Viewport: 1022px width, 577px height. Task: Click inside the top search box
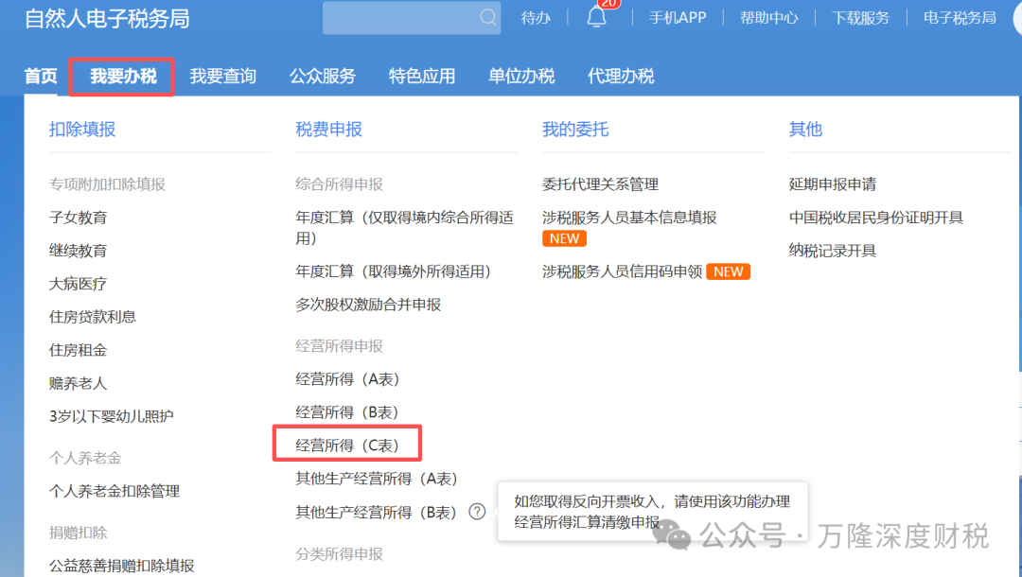pyautogui.click(x=399, y=17)
